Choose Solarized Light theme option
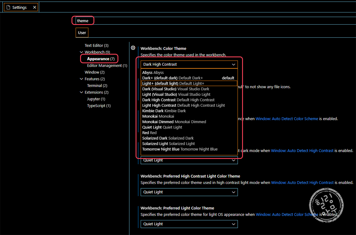The image size is (356, 235). click(x=189, y=143)
